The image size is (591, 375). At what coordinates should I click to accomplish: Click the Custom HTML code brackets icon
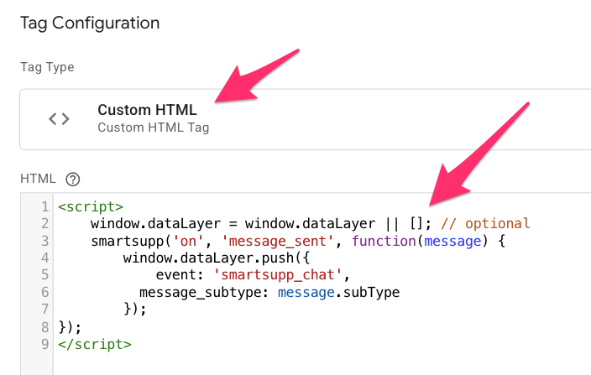[x=59, y=119]
